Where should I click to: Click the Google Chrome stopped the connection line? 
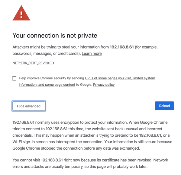pos(76,148)
